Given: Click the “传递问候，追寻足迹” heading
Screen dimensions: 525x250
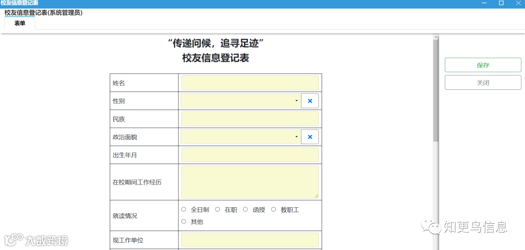Looking at the screenshot, I should coord(216,43).
